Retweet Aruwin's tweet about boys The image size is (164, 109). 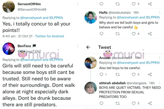click(118, 74)
